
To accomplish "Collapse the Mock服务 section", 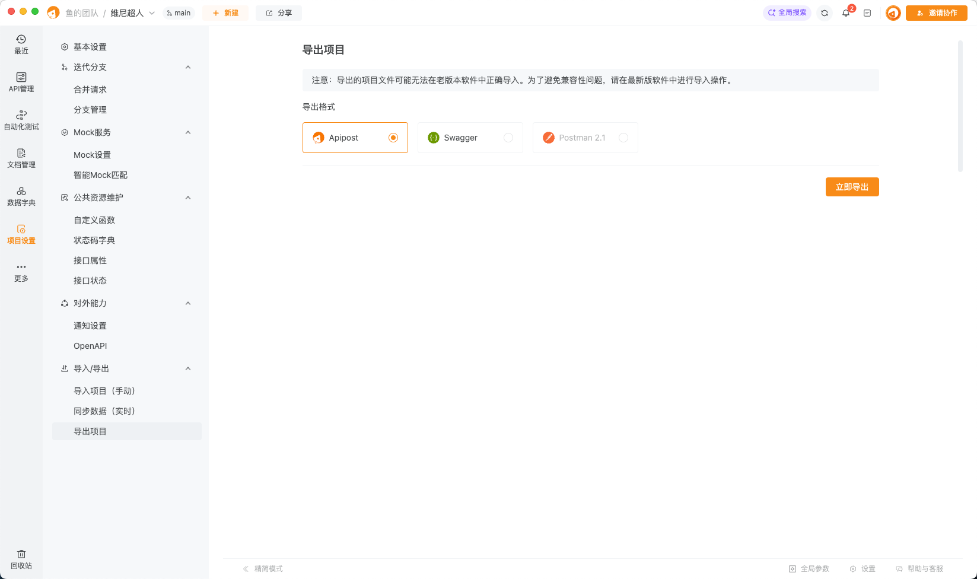I will pos(188,132).
